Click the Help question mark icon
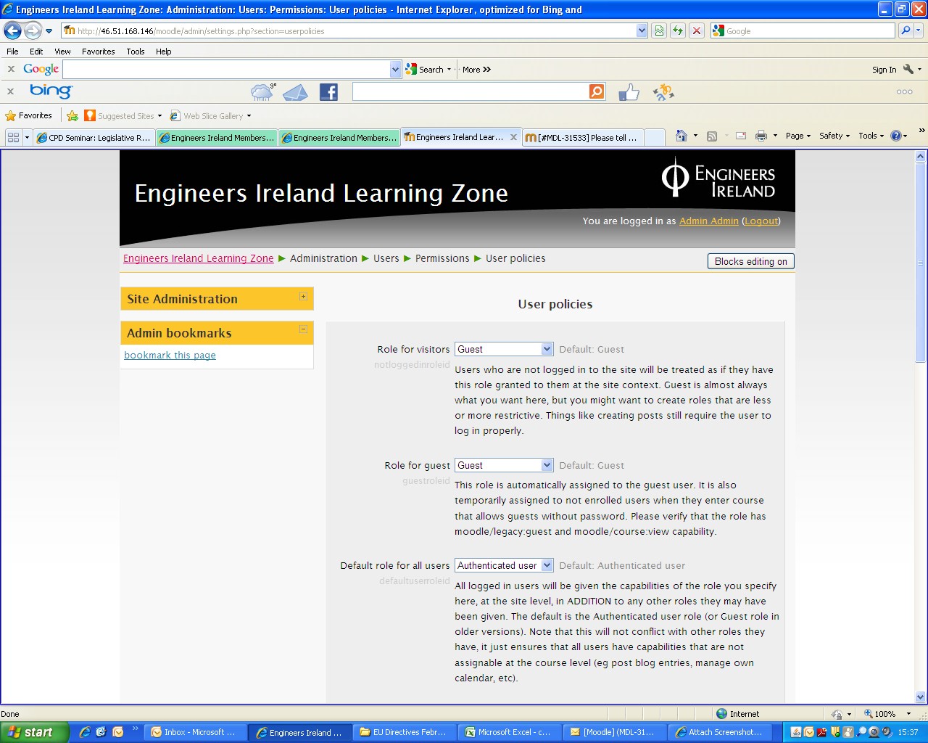928x743 pixels. tap(895, 136)
